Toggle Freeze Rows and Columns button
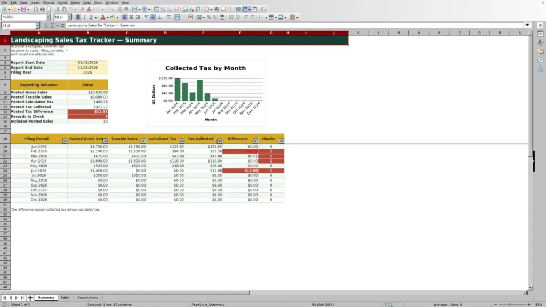The width and height of the screenshot is (546, 307). [245, 10]
